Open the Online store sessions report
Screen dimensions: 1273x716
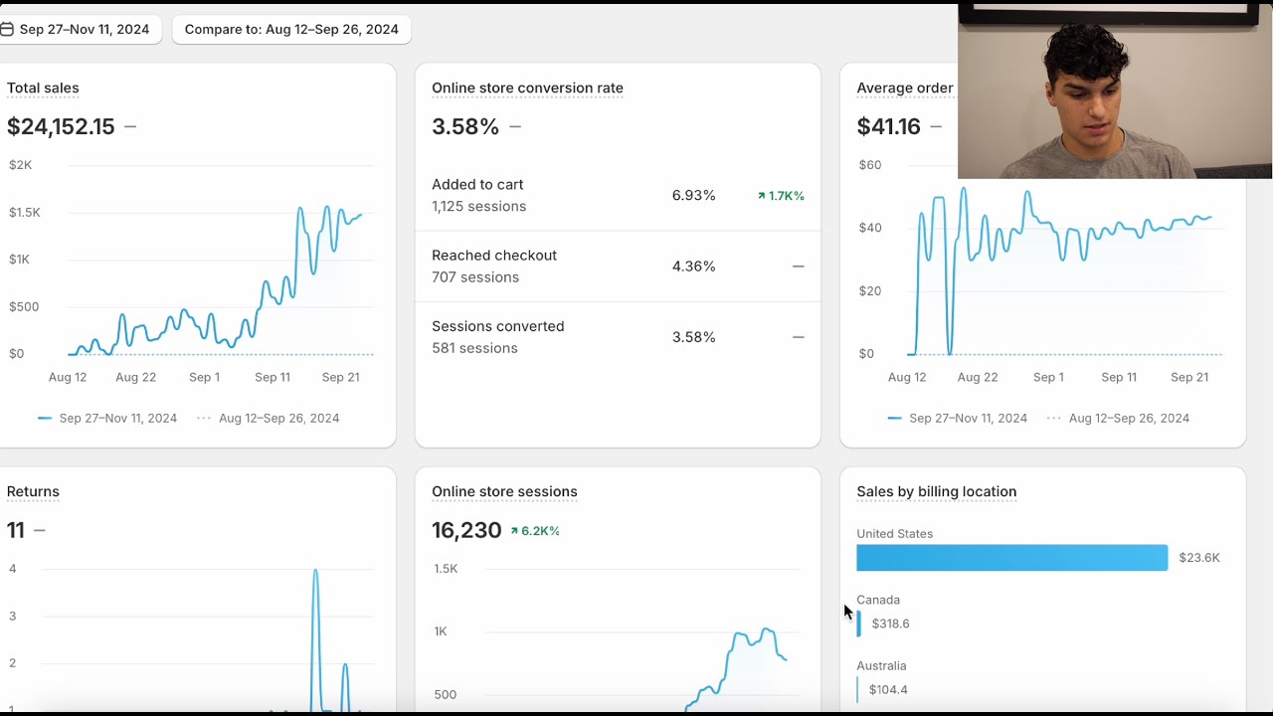coord(504,492)
